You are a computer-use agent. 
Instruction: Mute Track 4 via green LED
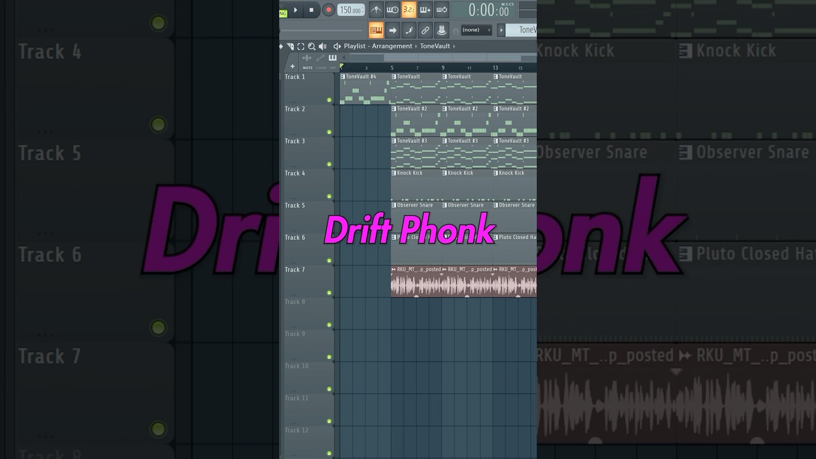pyautogui.click(x=329, y=196)
